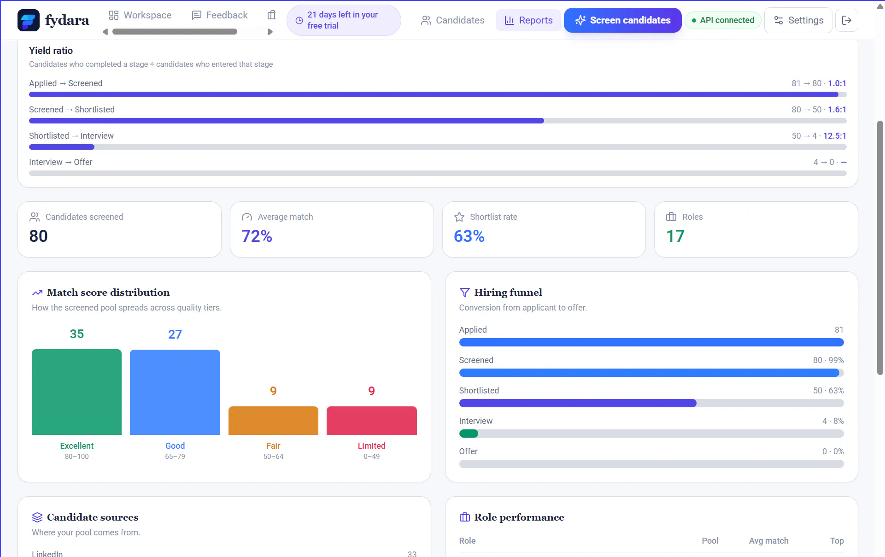This screenshot has width=885, height=557.
Task: Click the Average match gauge icon
Action: (247, 217)
